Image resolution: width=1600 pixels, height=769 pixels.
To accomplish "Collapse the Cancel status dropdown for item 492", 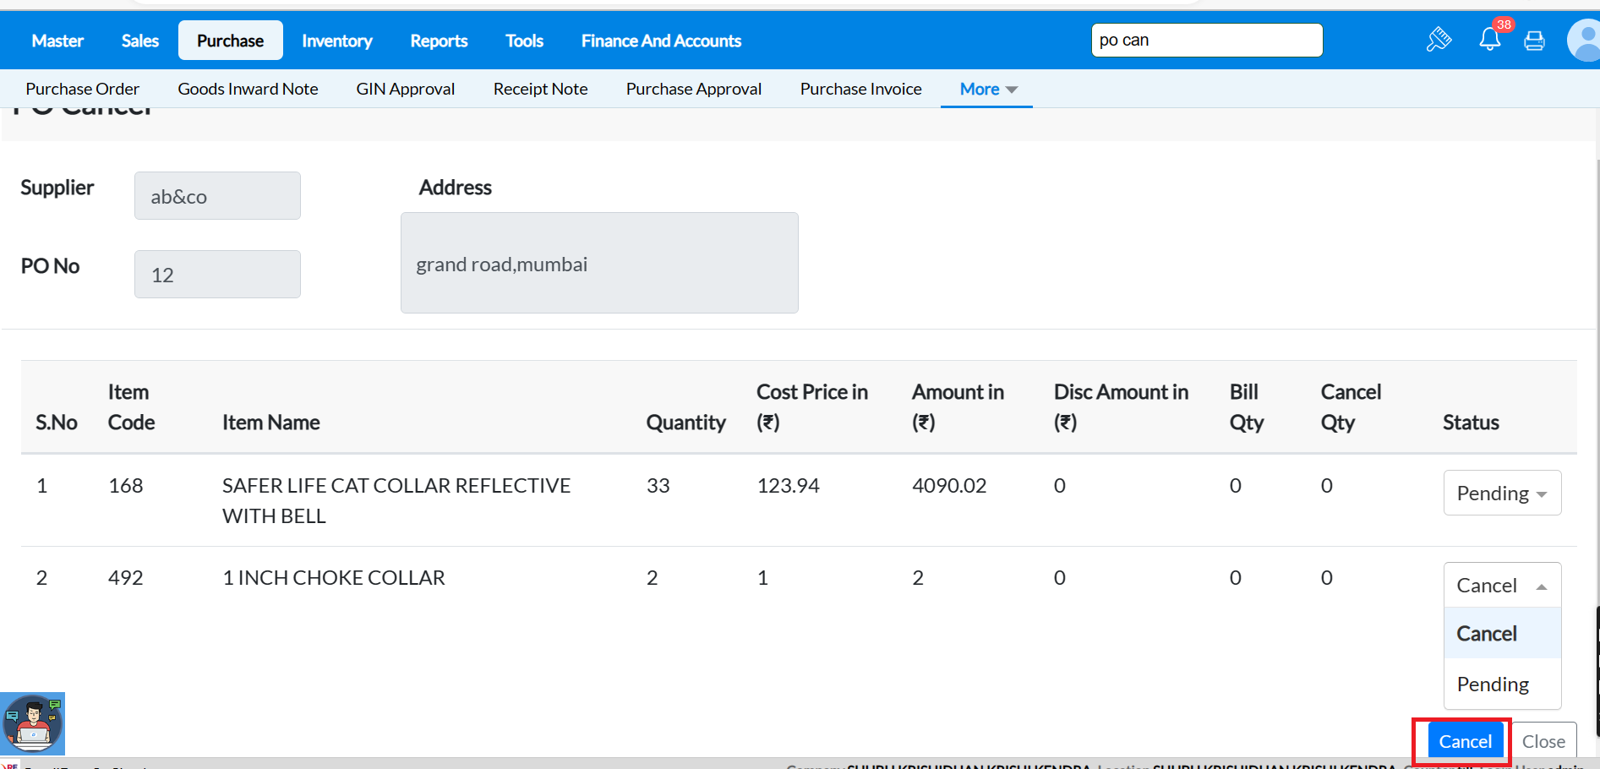I will 1501,585.
